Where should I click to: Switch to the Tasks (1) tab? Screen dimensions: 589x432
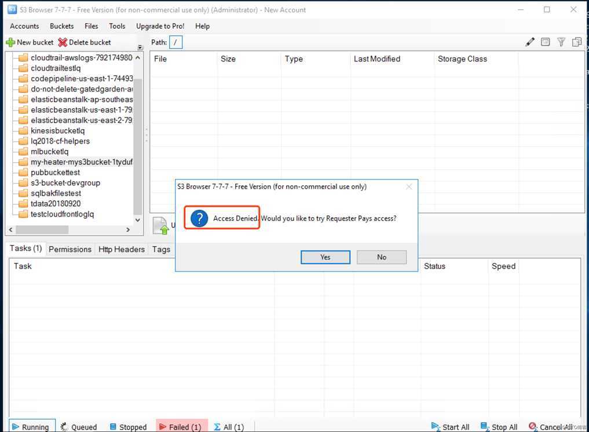(25, 248)
